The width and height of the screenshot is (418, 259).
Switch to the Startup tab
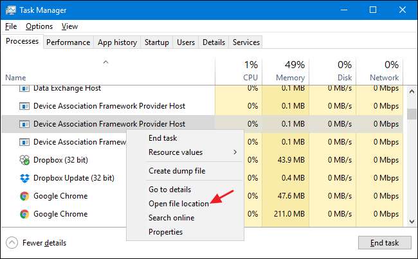[x=157, y=42]
